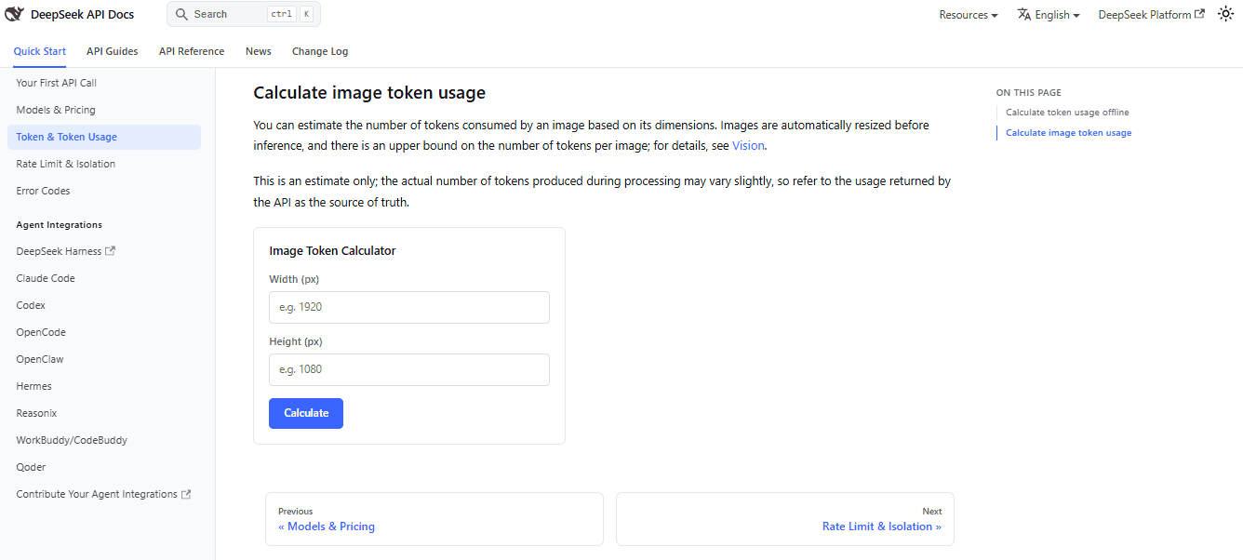Click the DeepSeek API Docs title

[83, 14]
